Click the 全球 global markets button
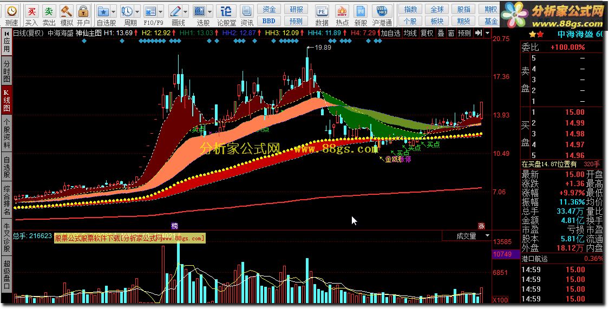Screen dimensions: 609x309 (437, 9)
